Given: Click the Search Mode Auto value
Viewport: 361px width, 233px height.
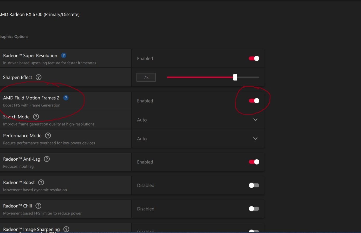Looking at the screenshot, I should 142,120.
